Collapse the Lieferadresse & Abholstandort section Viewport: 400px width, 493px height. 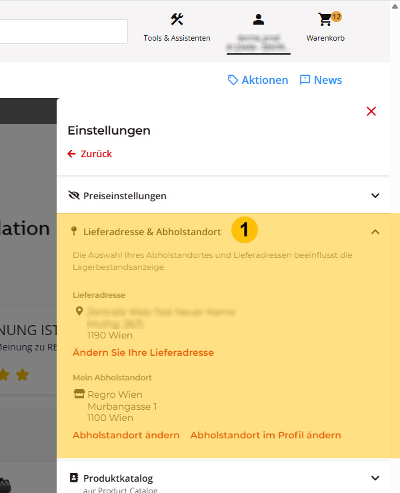tap(375, 232)
